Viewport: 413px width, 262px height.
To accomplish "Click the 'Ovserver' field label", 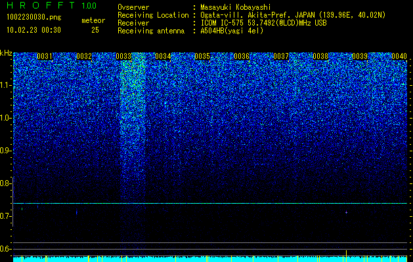I will [133, 7].
